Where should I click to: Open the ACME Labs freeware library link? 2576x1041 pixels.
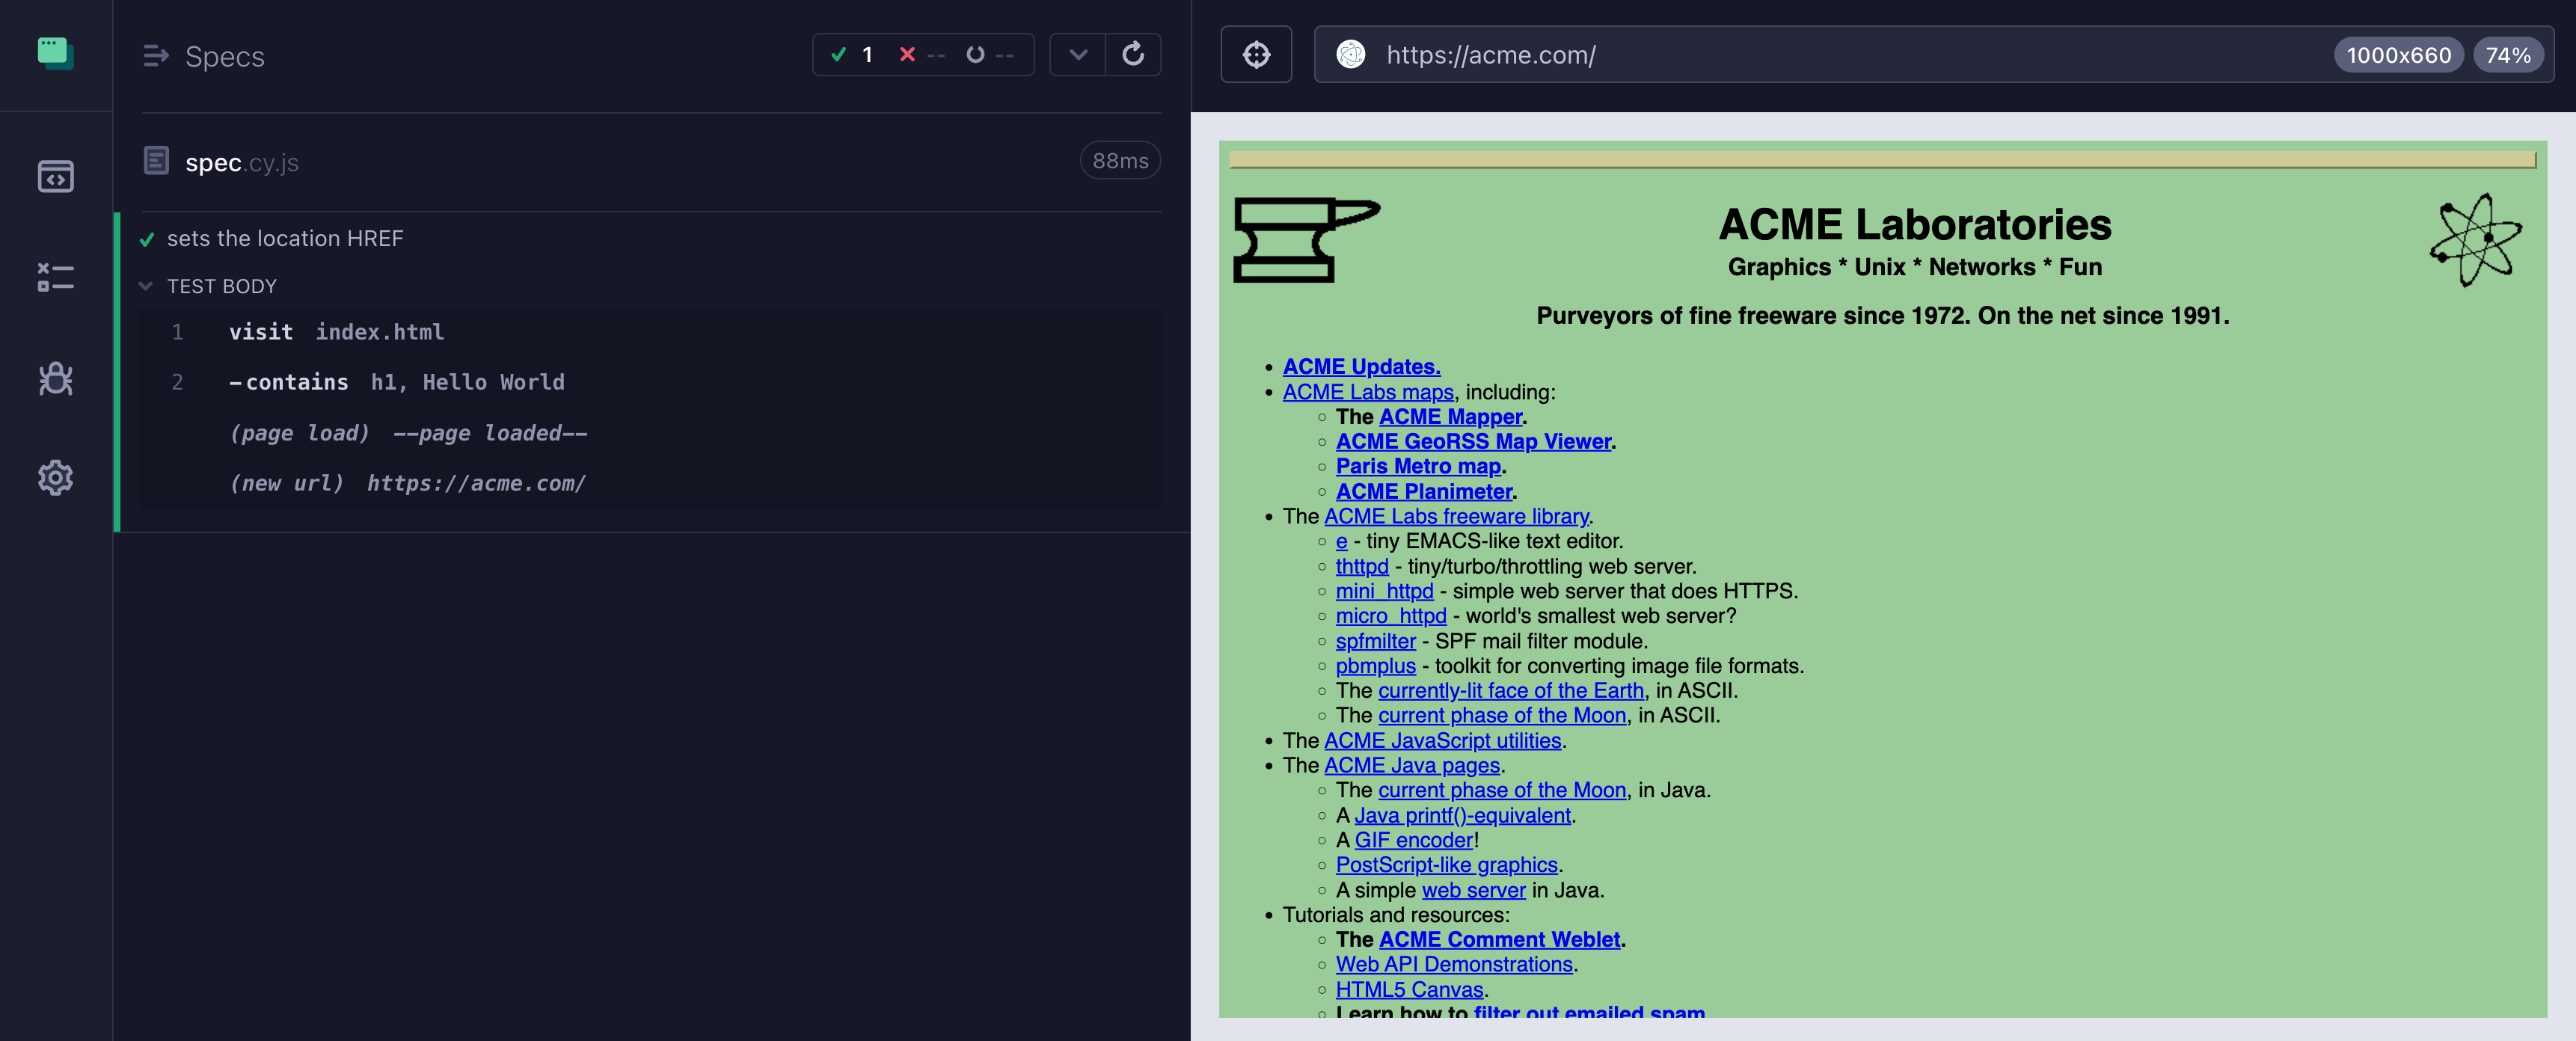pos(1456,516)
